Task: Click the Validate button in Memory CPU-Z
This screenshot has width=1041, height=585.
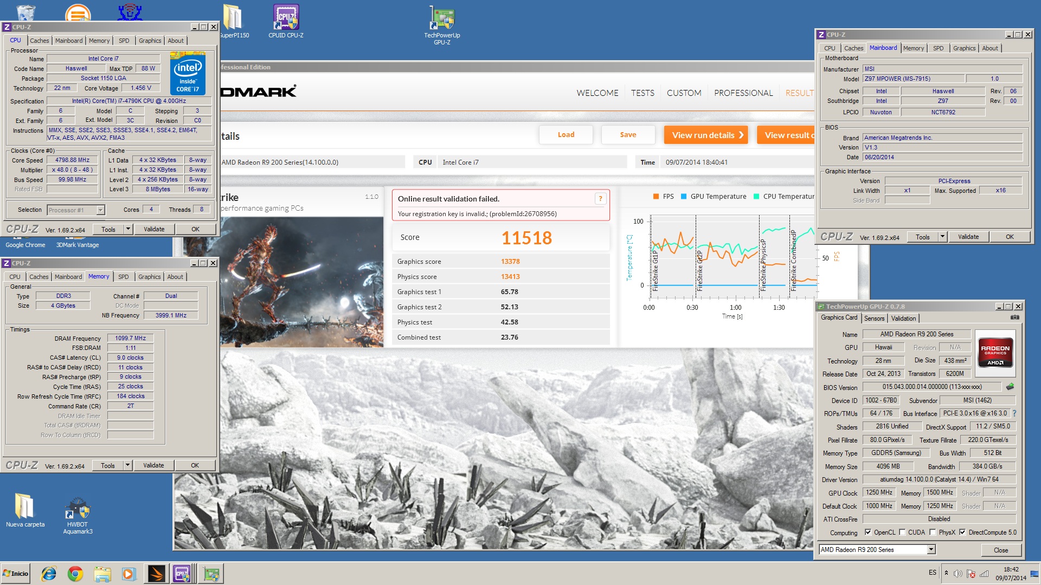Action: click(x=153, y=465)
